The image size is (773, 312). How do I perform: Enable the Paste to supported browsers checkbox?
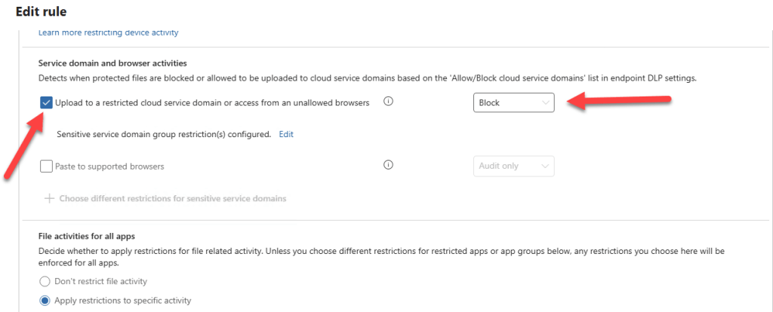(x=46, y=166)
